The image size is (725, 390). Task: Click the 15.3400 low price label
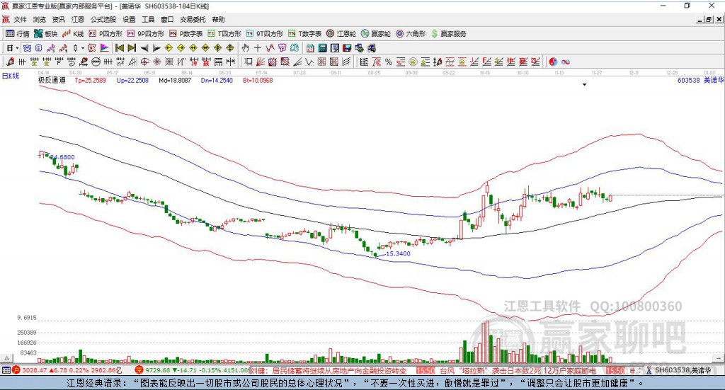(398, 253)
